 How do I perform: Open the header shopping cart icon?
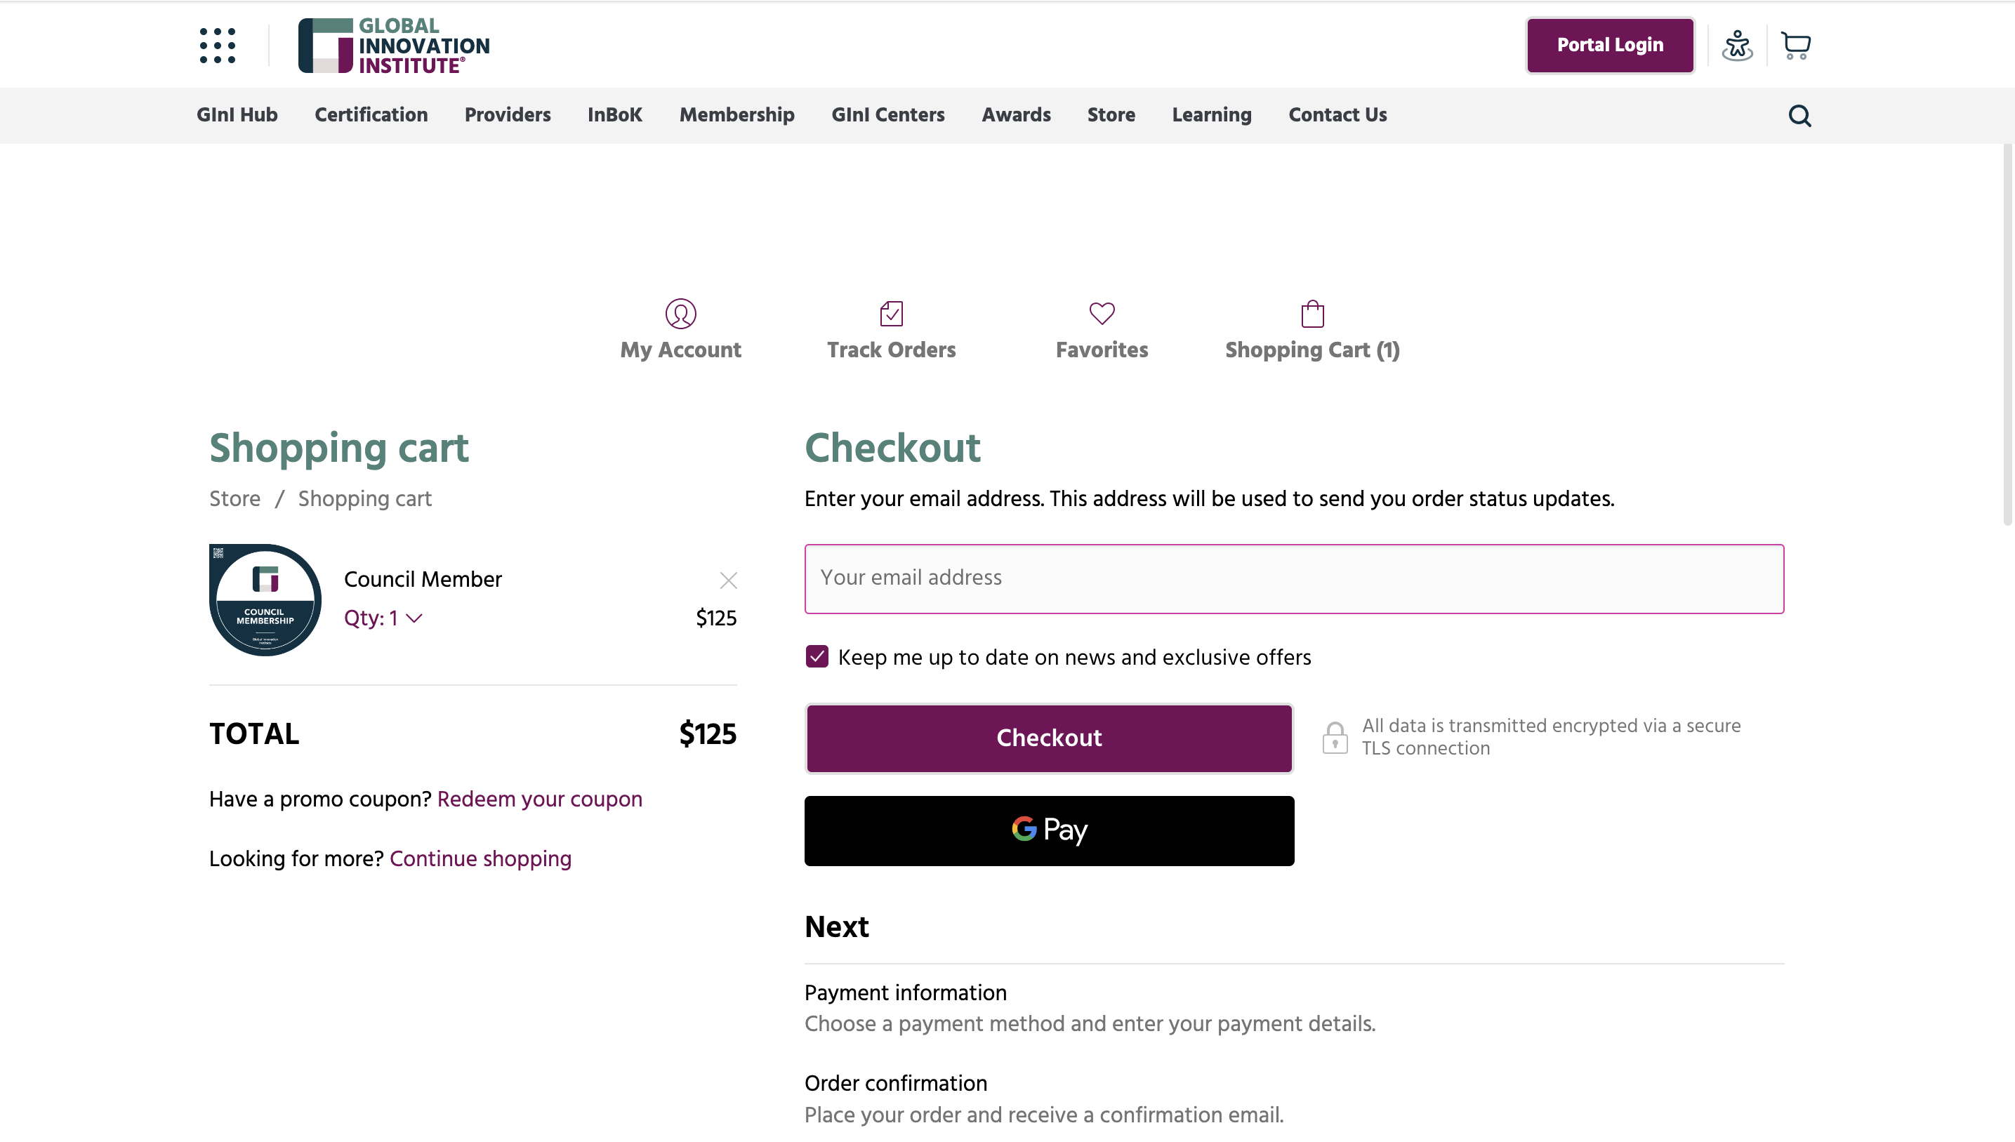click(x=1795, y=46)
